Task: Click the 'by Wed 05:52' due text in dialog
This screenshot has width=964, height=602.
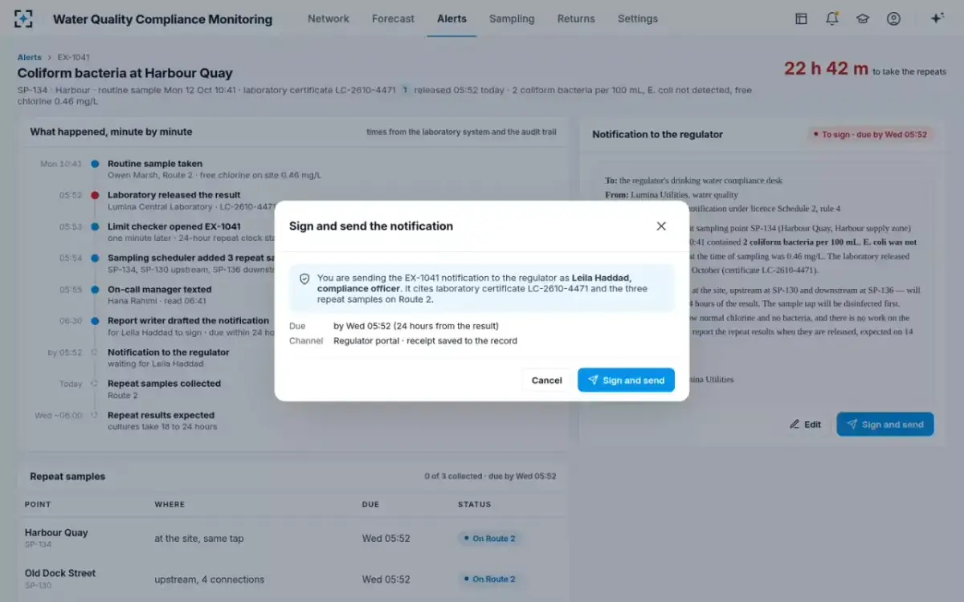Action: pyautogui.click(x=416, y=326)
